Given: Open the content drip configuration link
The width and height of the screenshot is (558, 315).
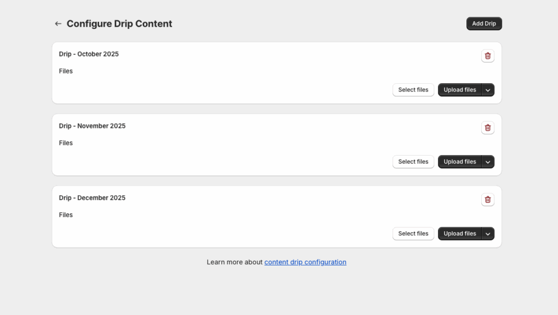Looking at the screenshot, I should coord(305,262).
